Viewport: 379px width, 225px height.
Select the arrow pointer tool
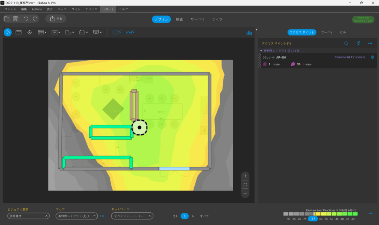[7, 32]
